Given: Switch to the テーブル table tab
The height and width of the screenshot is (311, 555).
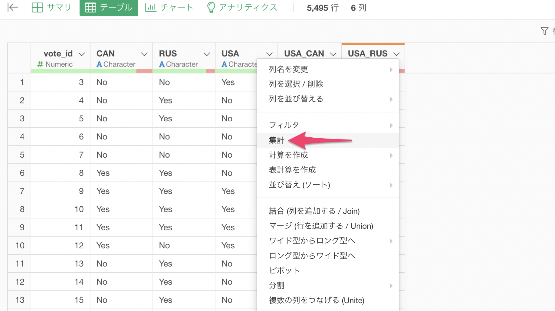Looking at the screenshot, I should [x=109, y=8].
